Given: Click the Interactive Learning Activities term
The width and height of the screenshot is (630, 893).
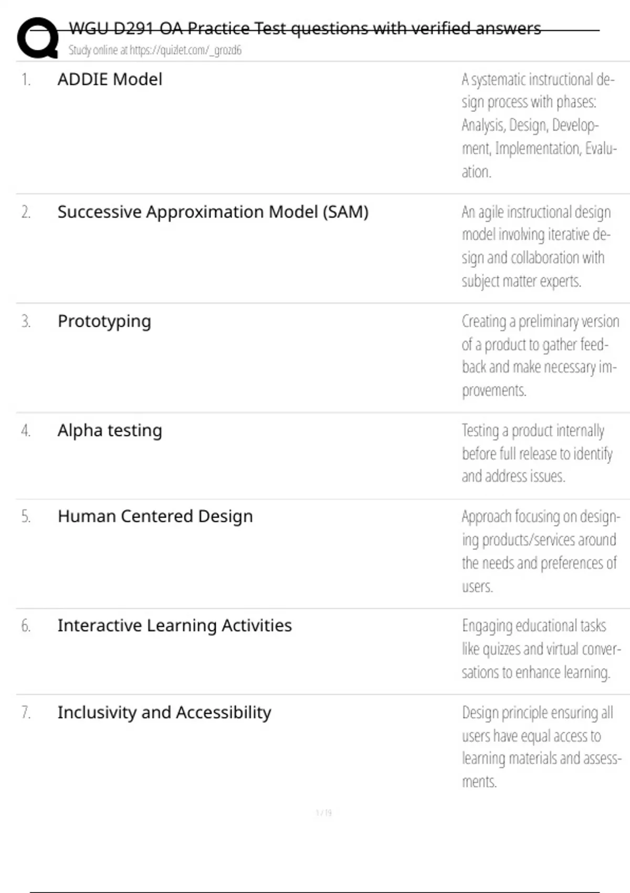Looking at the screenshot, I should tap(174, 626).
